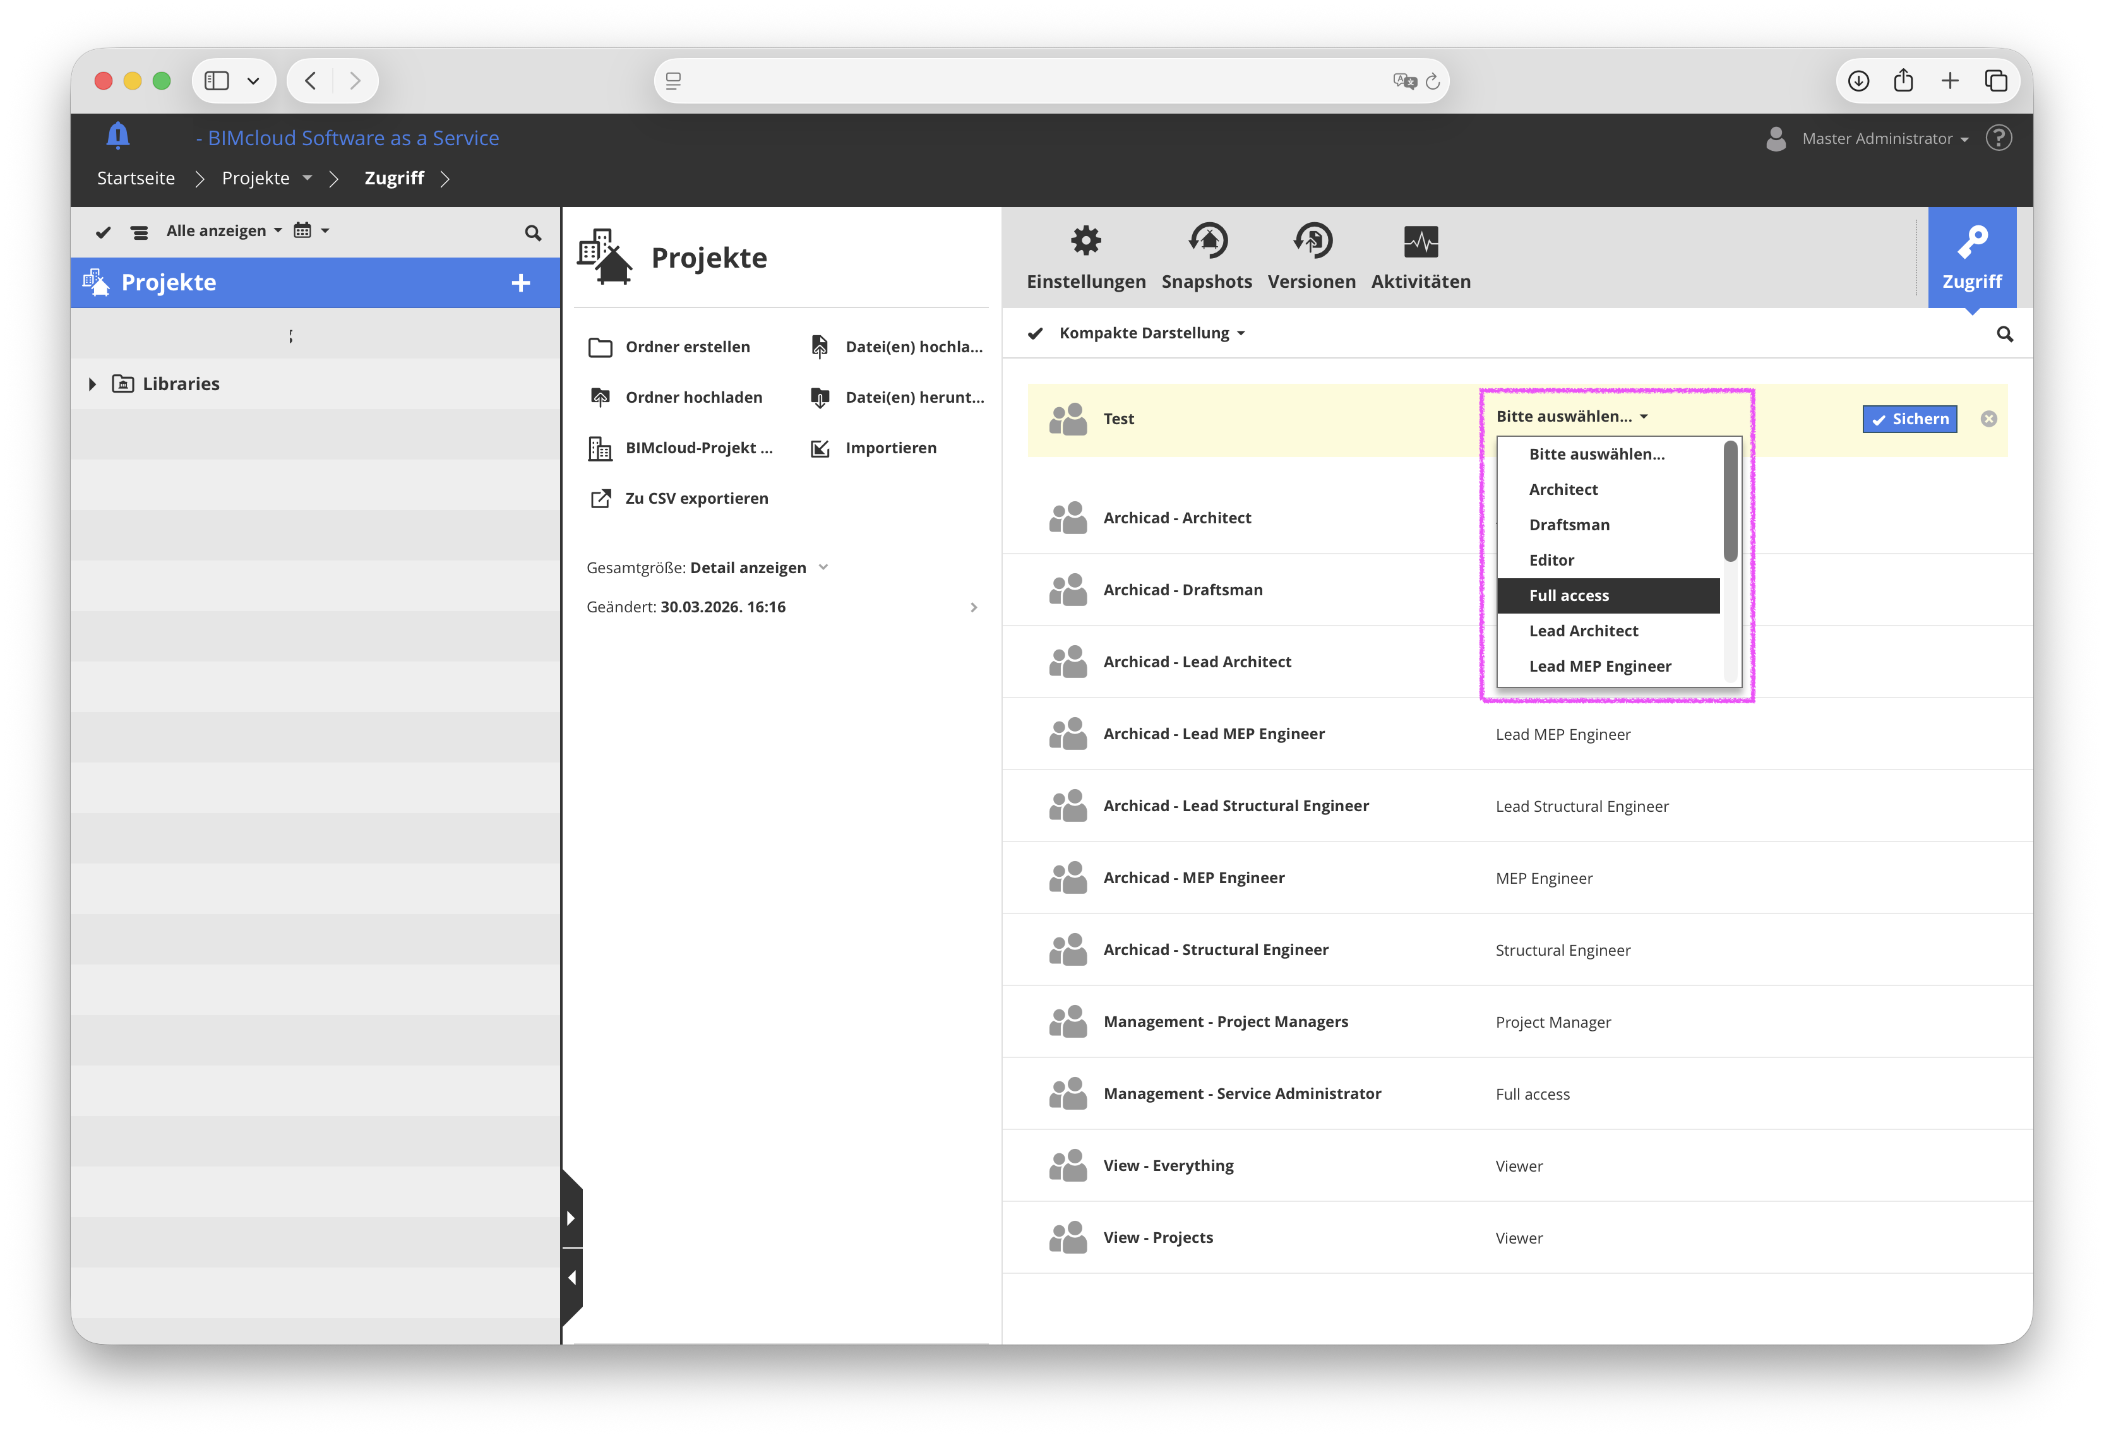Open the Bitte auswählen role dropdown
The image size is (2104, 1438).
point(1571,416)
